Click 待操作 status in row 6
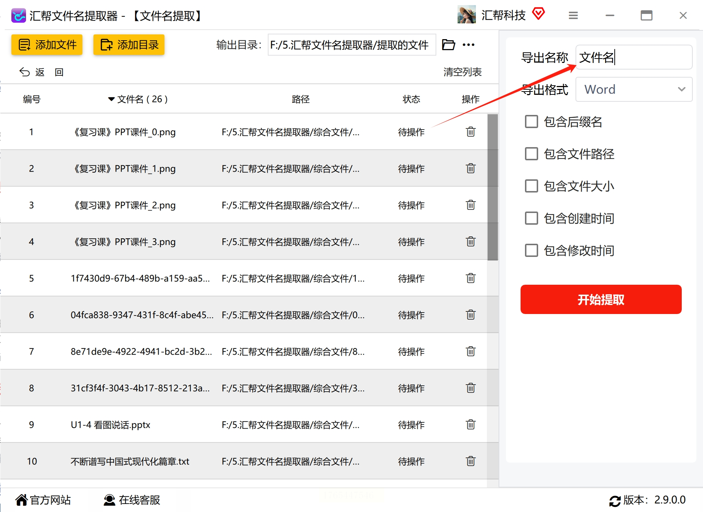 pos(411,315)
